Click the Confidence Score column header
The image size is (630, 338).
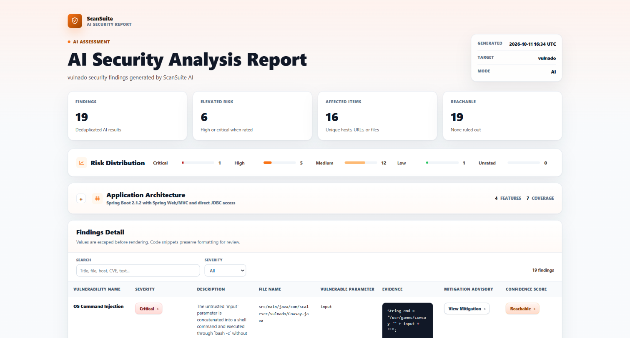(526, 289)
